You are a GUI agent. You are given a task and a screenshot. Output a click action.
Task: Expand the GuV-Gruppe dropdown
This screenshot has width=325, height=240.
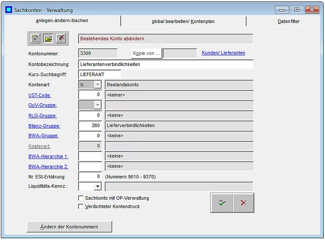pyautogui.click(x=97, y=105)
